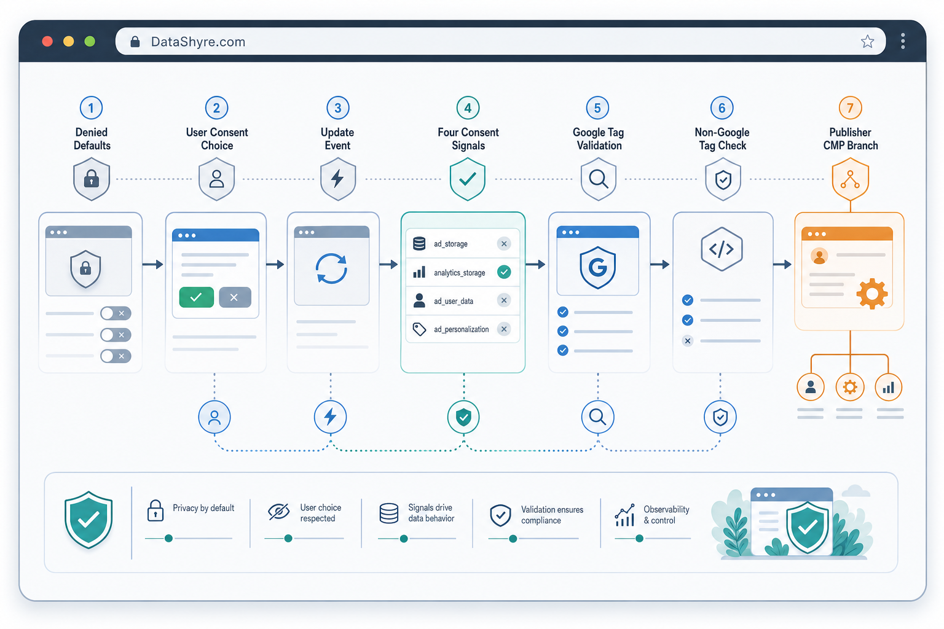Open the browser three-dot menu
Viewport: 944px width, 629px height.
[x=903, y=41]
